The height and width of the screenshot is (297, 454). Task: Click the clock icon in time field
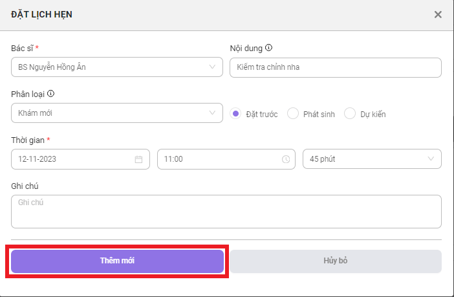pos(286,159)
